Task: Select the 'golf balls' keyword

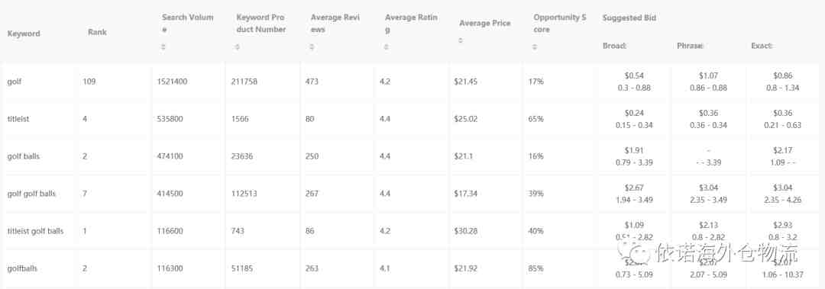Action: [24, 156]
